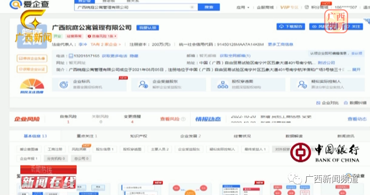This screenshot has height=195, width=370.
Task: Click the 变更提醒 count 4
Action: click(132, 122)
